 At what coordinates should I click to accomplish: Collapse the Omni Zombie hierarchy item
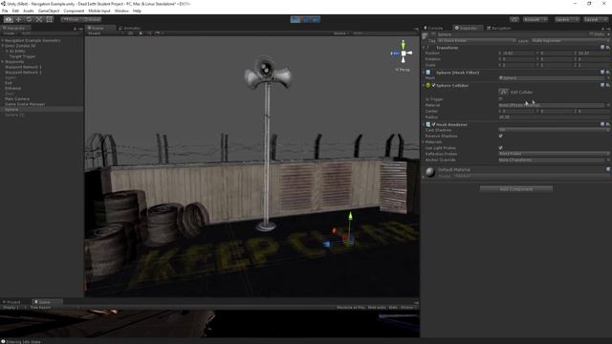[3, 46]
